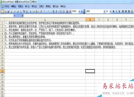Screen dimensions: 134x97
Task: Click the Undo arrow icon
Action: coord(44,11)
